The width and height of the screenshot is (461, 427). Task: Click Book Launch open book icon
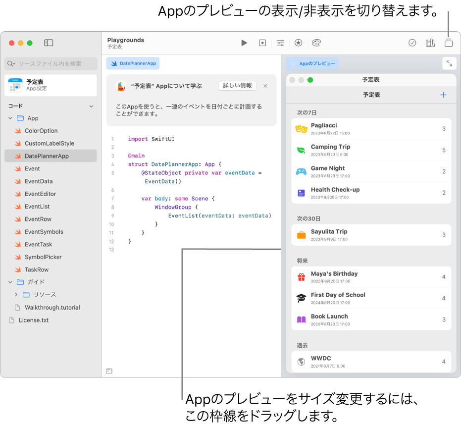point(302,320)
